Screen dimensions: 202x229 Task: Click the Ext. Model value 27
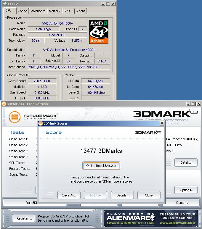pos(68,61)
